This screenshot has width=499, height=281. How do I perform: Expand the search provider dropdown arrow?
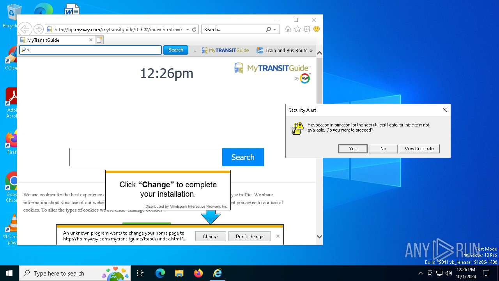[274, 29]
